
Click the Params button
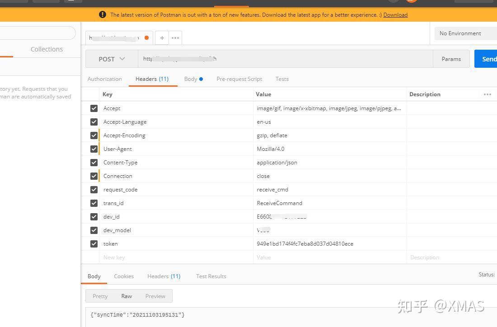451,59
